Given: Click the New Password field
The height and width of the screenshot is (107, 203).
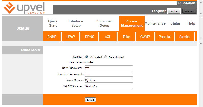Looking at the screenshot, I should (x=108, y=68).
